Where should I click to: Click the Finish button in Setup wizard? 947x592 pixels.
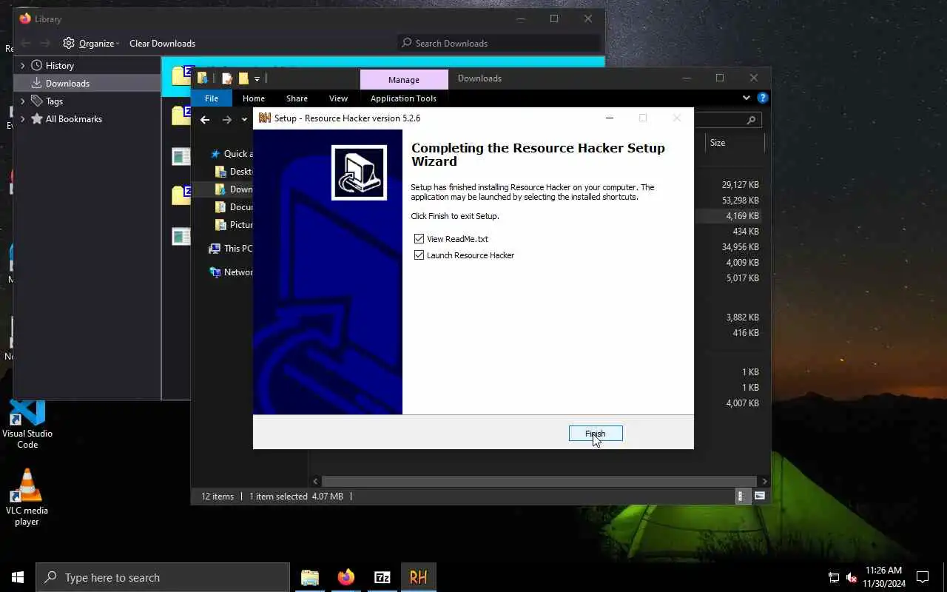(x=596, y=434)
